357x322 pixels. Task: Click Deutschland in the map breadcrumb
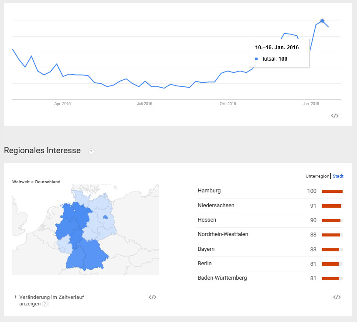(x=48, y=182)
